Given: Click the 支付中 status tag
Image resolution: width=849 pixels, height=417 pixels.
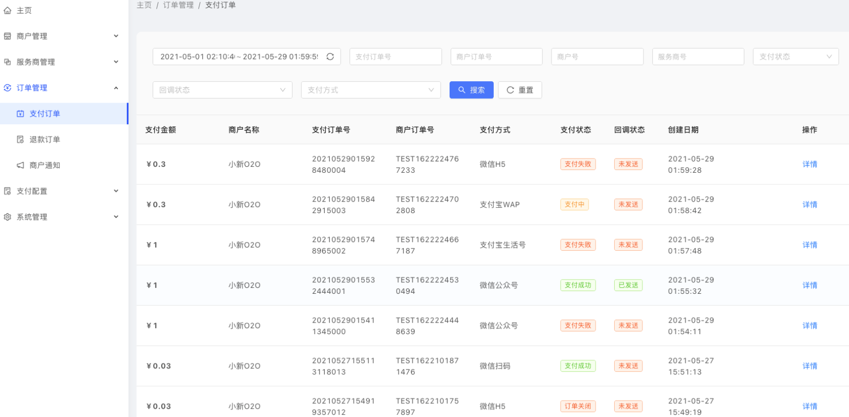Looking at the screenshot, I should pos(574,204).
